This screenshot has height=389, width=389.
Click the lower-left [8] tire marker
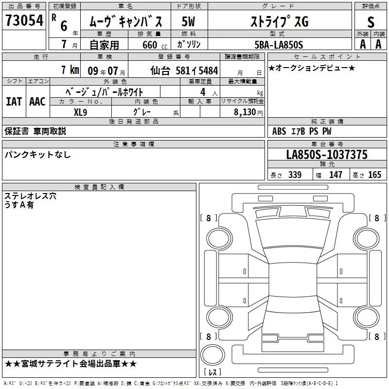pos(209,336)
